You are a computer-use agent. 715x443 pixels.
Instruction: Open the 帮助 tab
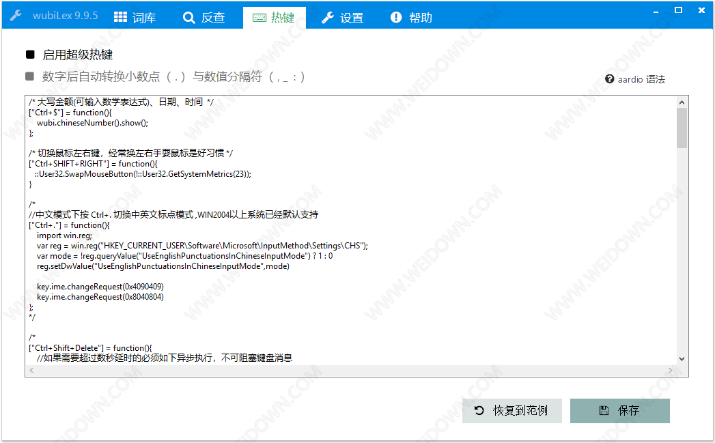pos(412,18)
